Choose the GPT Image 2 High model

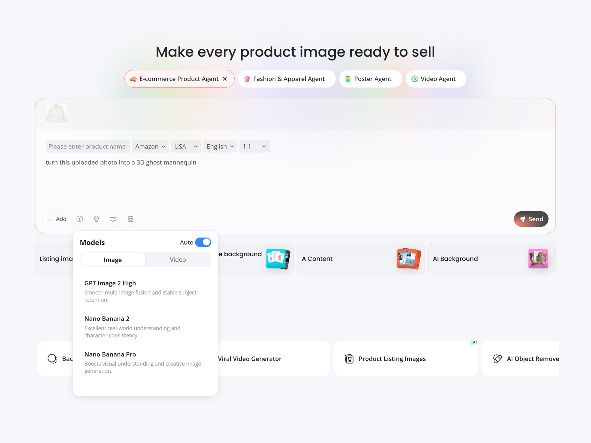145,291
